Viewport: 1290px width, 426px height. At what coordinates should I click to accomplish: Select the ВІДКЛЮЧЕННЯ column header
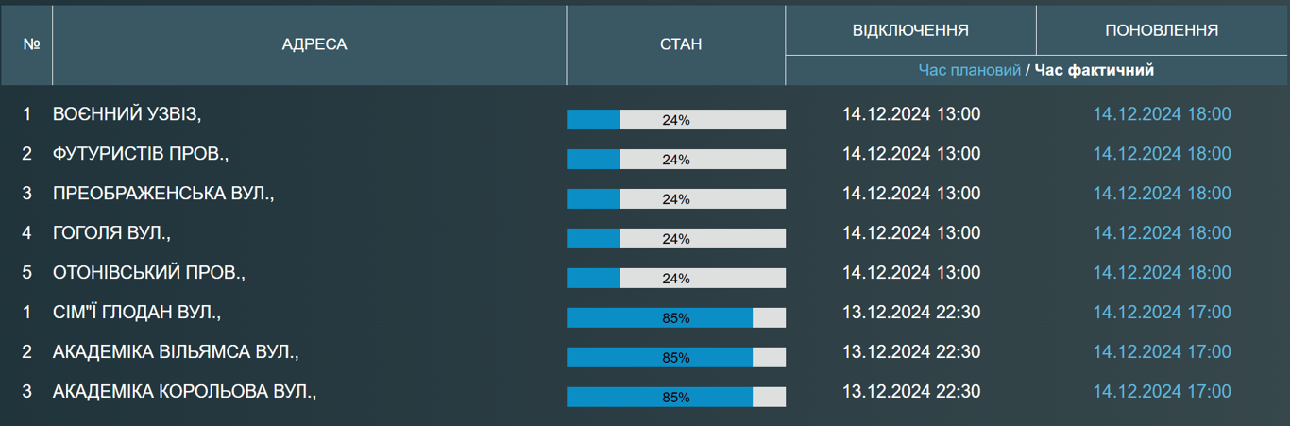(910, 30)
